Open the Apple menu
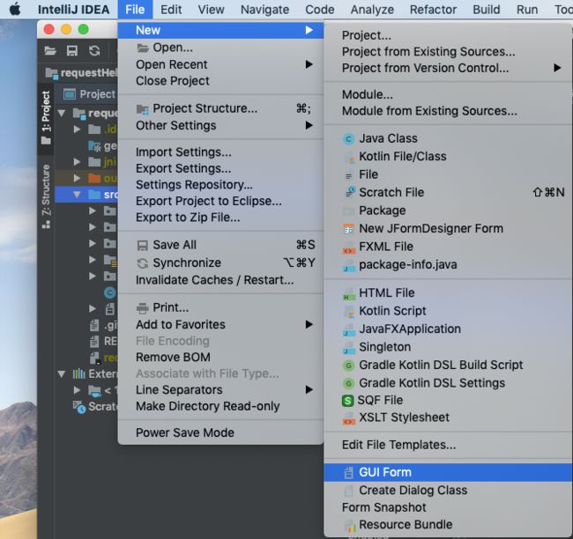Image resolution: width=573 pixels, height=539 pixels. point(15,9)
